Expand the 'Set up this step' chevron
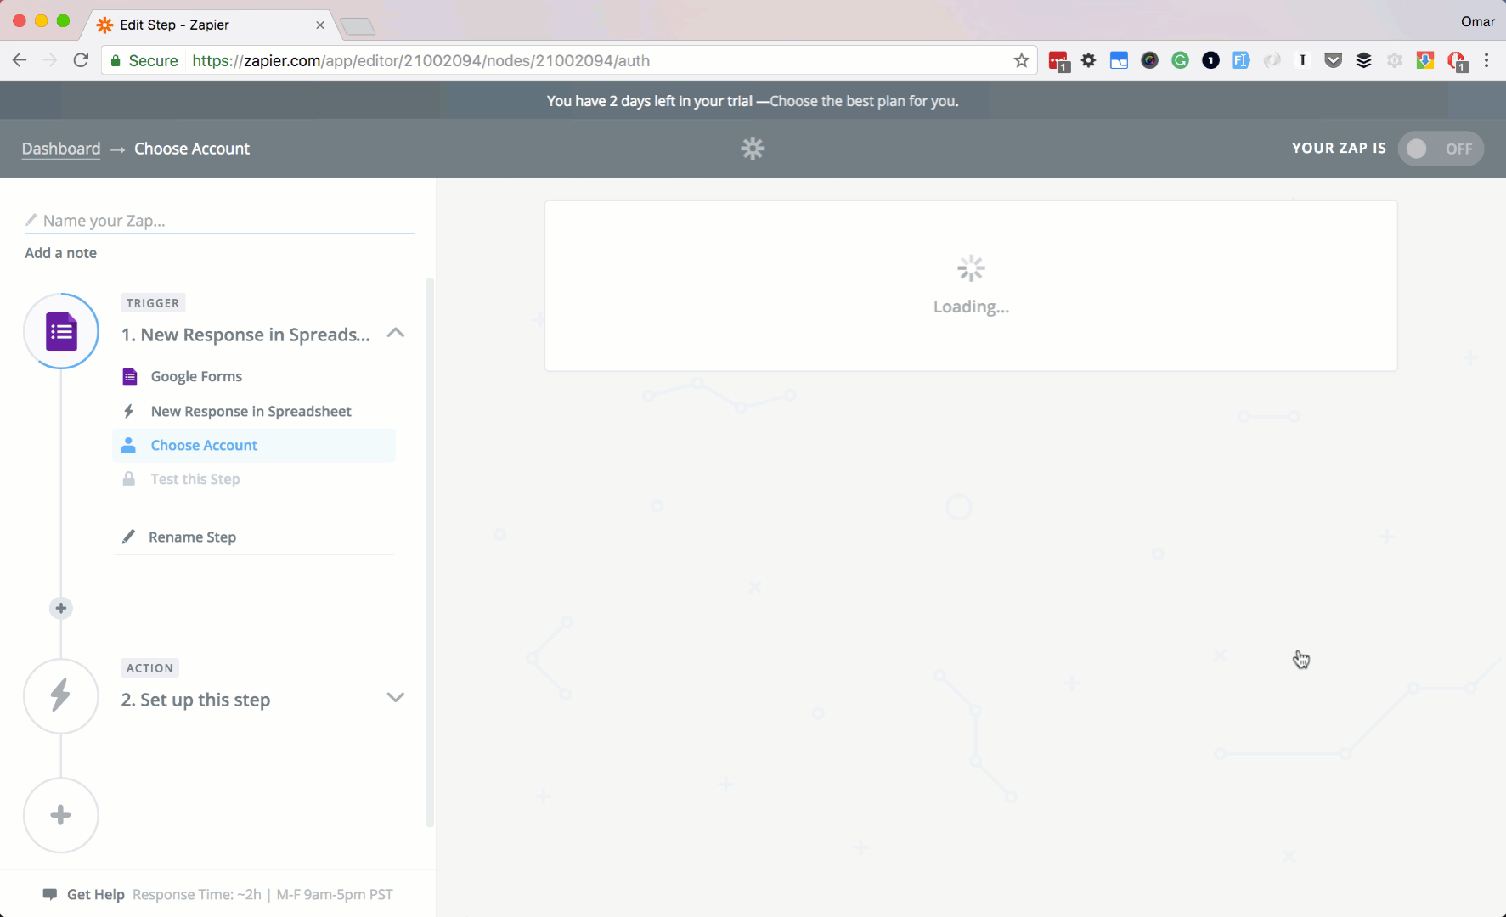 pos(395,698)
